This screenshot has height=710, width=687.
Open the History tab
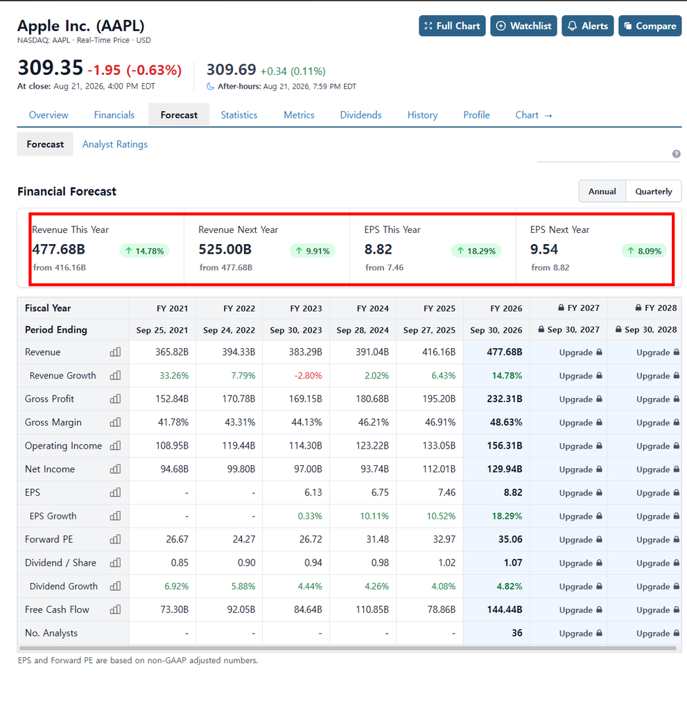(x=422, y=115)
